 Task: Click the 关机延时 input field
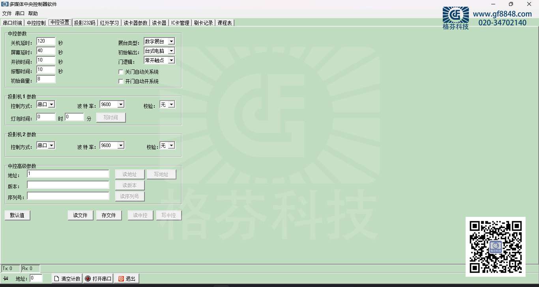(x=45, y=41)
